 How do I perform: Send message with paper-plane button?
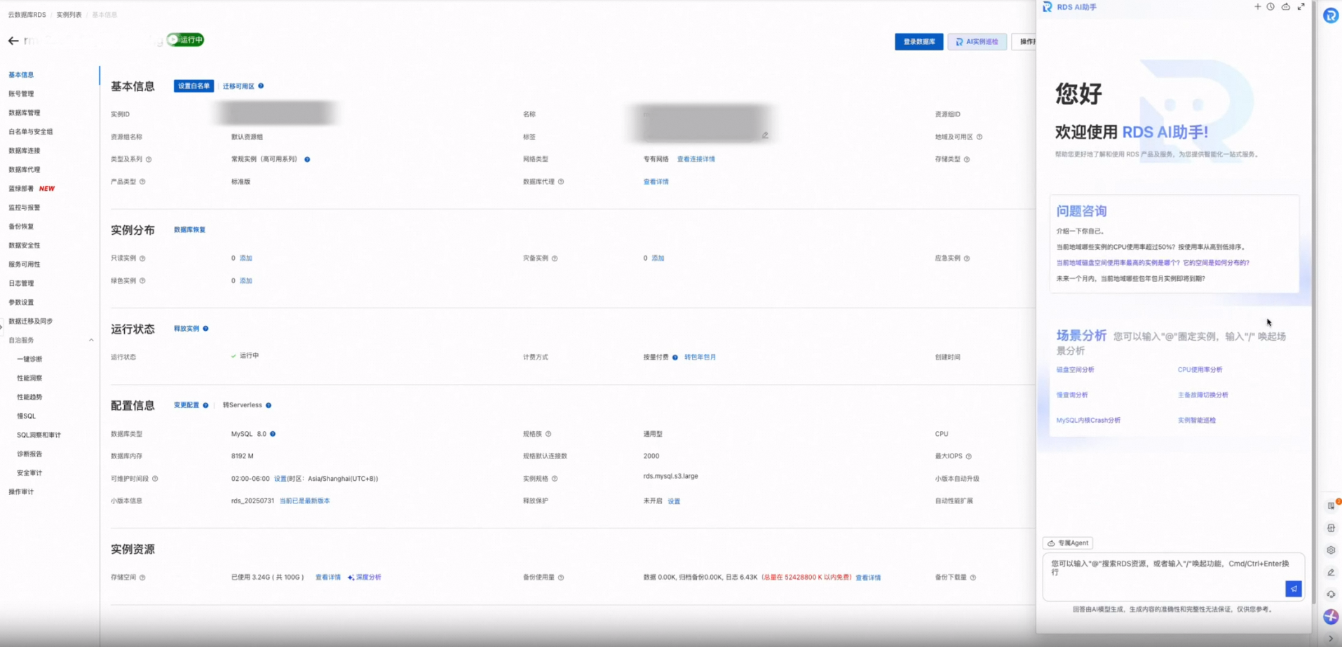click(x=1294, y=589)
